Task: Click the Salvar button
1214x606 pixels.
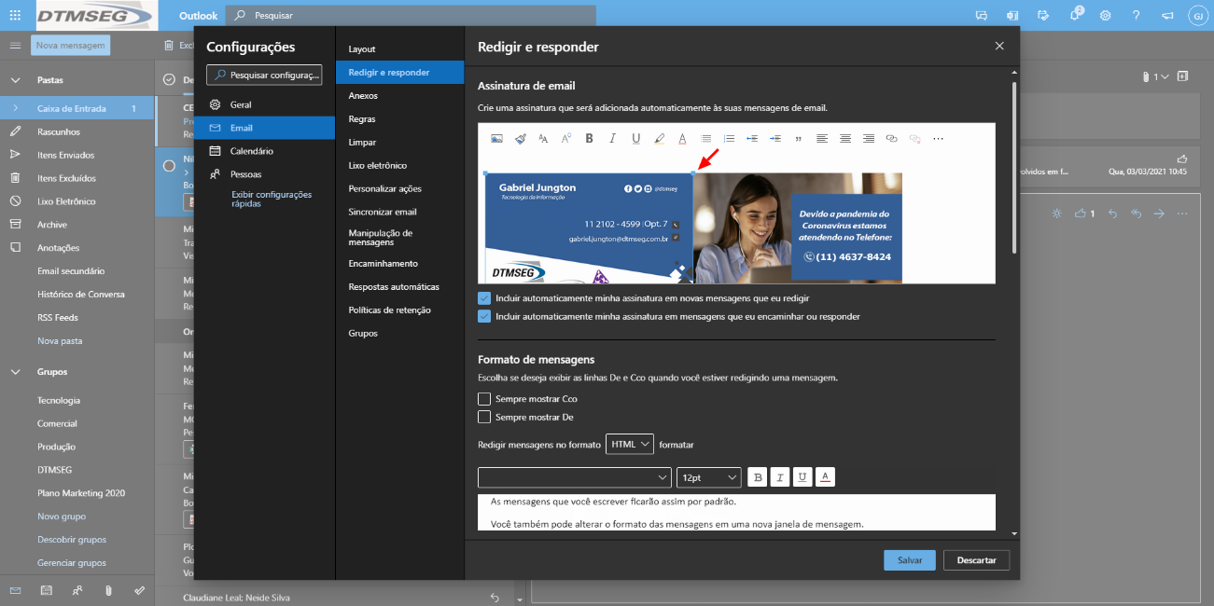Action: tap(910, 560)
